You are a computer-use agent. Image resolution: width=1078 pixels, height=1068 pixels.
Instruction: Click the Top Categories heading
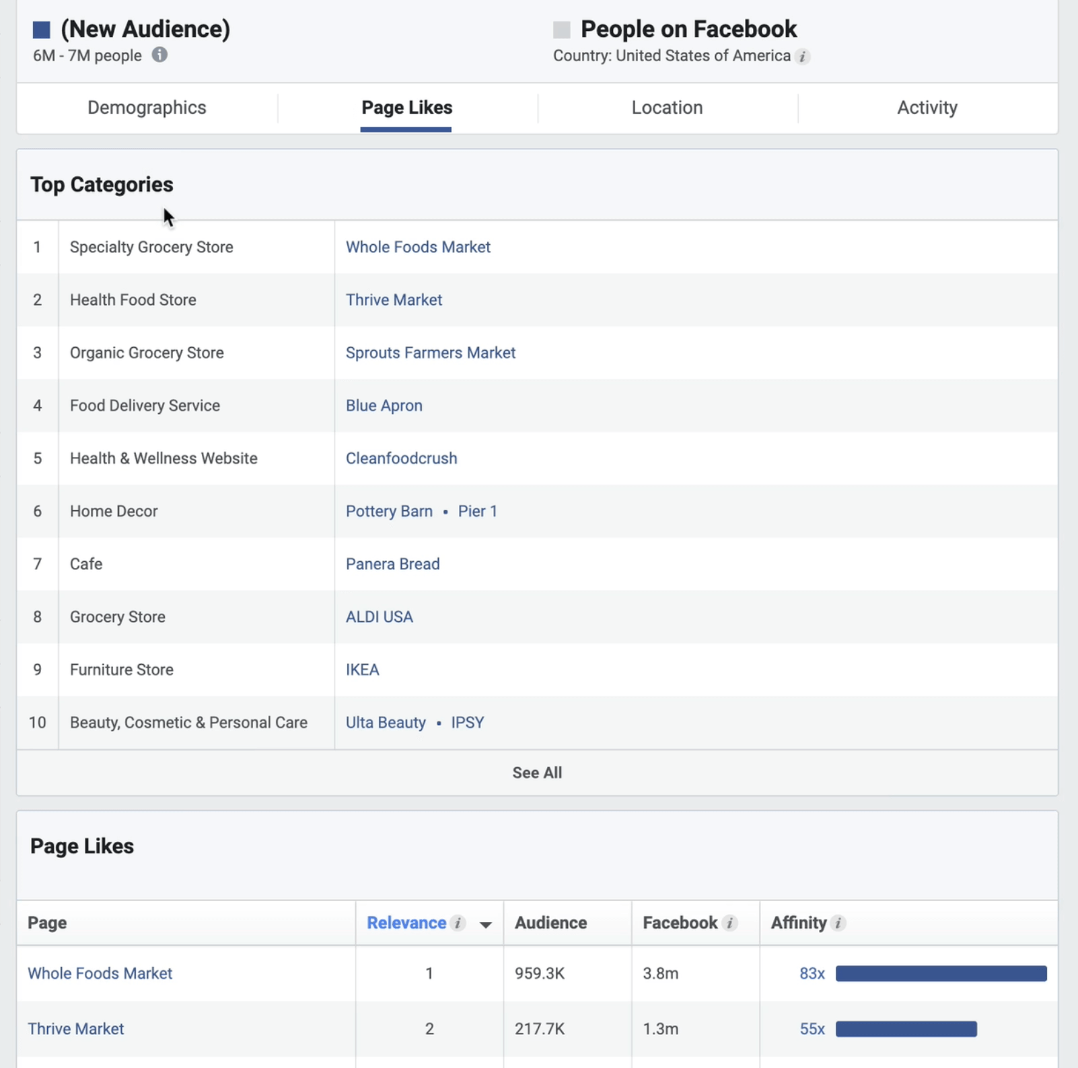pyautogui.click(x=102, y=184)
